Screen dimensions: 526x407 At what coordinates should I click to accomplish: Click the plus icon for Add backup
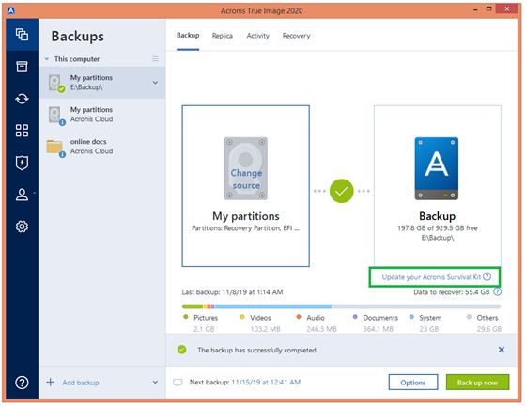coord(51,382)
